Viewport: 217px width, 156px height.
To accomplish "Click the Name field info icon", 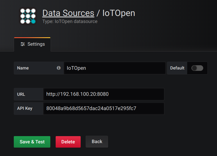I will click(x=58, y=68).
